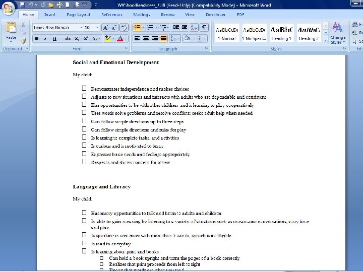
Task: Switch to Review tab
Action: 167,15
